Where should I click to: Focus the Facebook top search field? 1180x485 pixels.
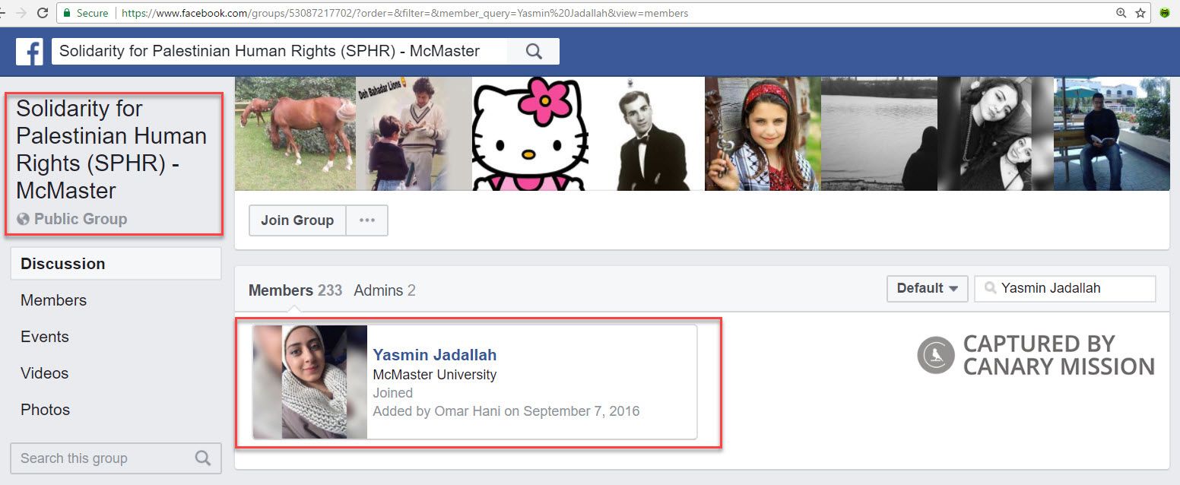pos(280,52)
